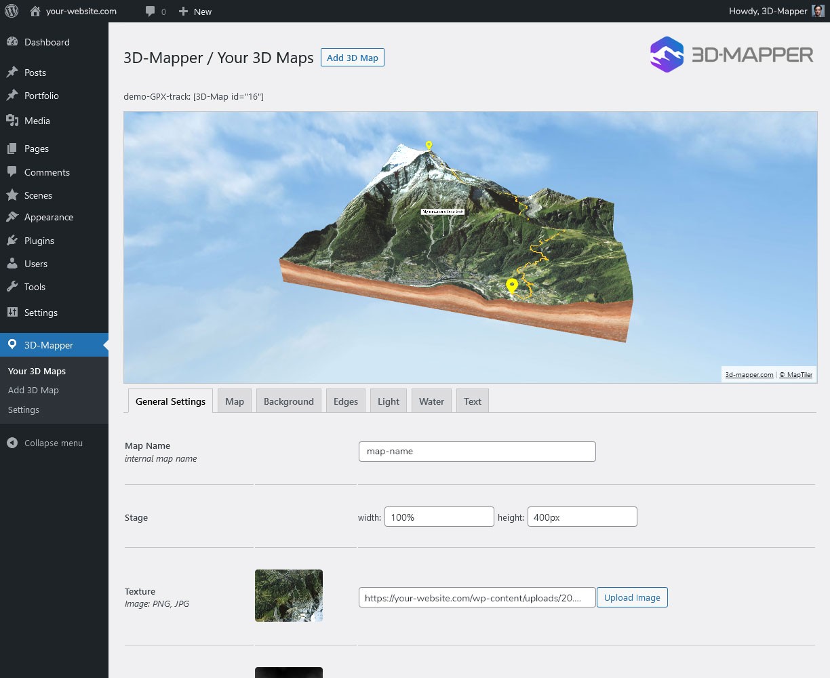Click the Tools wrench icon

click(12, 287)
